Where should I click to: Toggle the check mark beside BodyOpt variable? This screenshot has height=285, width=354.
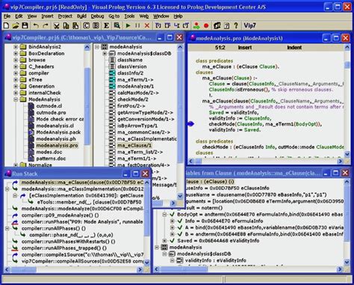pyautogui.click(x=172, y=214)
